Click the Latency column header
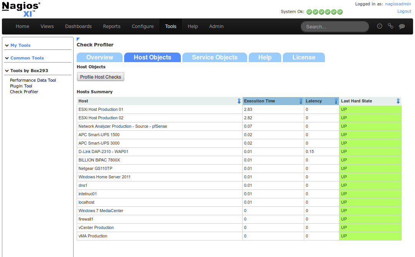The height and width of the screenshot is (257, 415). tap(322, 101)
